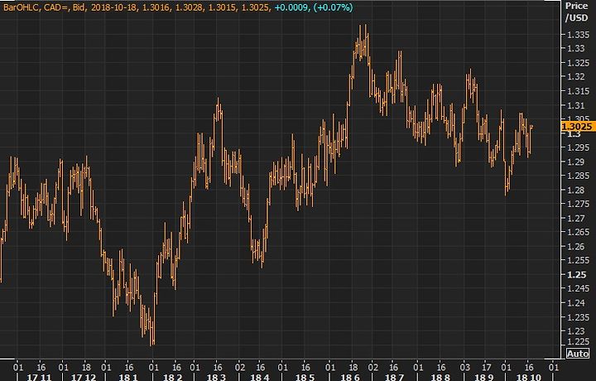Click the open value 1.3016
The height and width of the screenshot is (381, 596).
point(156,7)
